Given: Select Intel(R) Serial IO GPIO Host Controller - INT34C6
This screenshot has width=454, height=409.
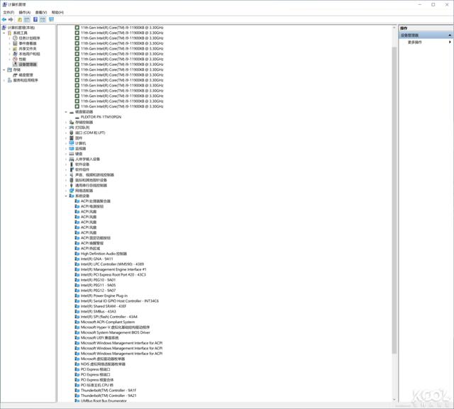Looking at the screenshot, I should coord(120,301).
